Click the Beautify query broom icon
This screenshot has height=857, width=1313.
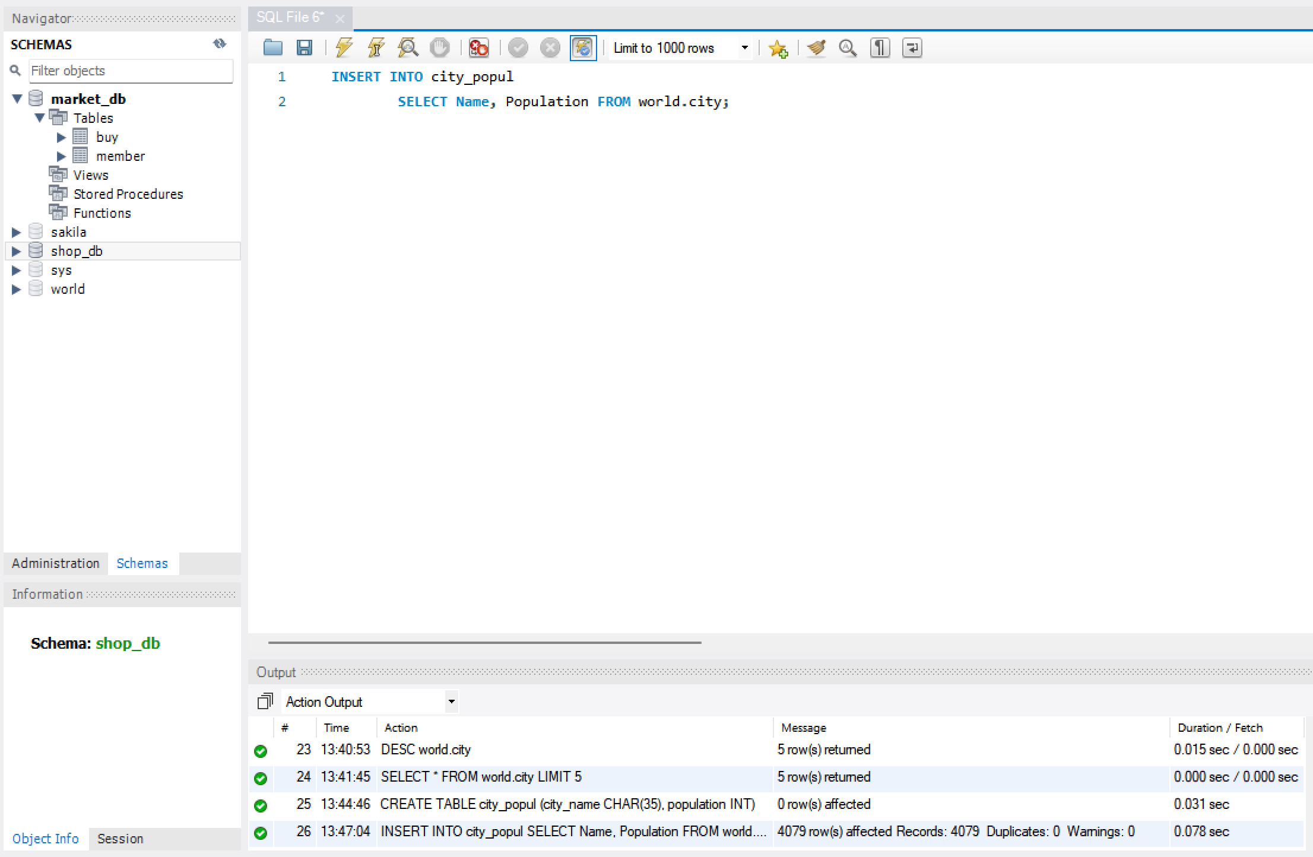click(x=816, y=47)
